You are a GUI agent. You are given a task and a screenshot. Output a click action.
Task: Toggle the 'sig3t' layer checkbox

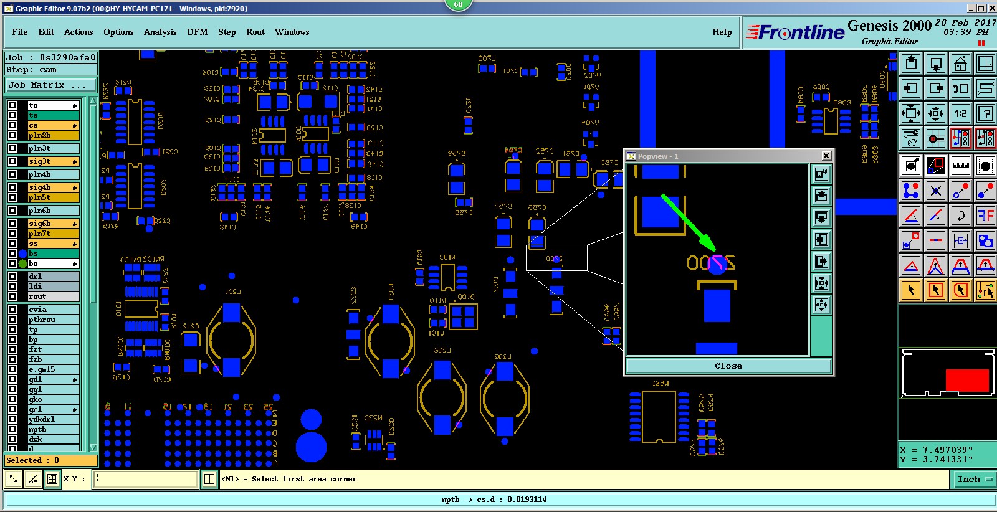[12, 161]
